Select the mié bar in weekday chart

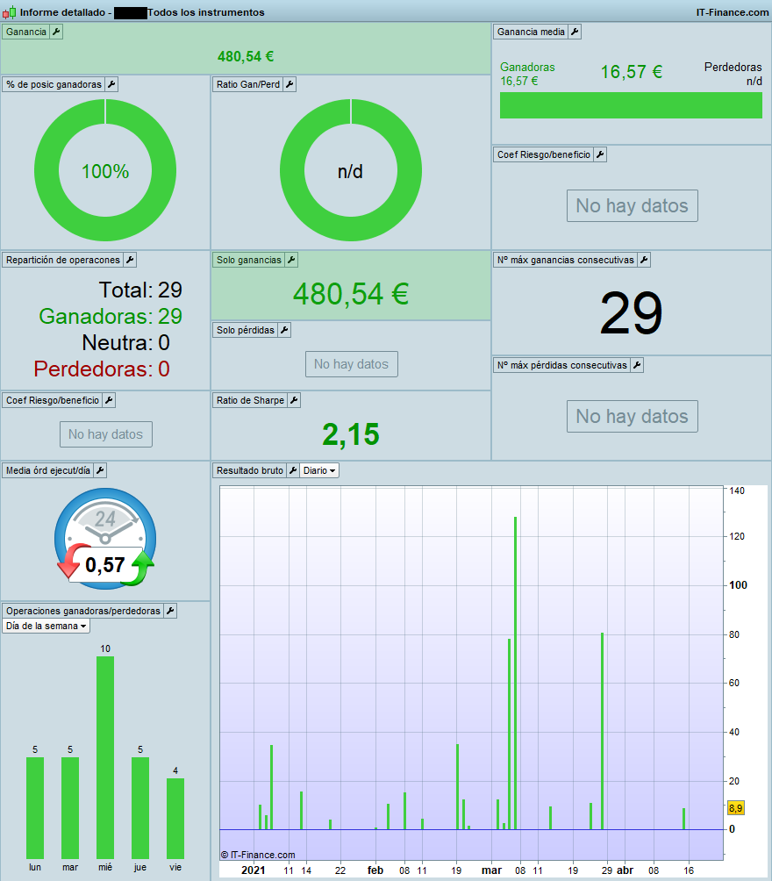click(x=105, y=757)
